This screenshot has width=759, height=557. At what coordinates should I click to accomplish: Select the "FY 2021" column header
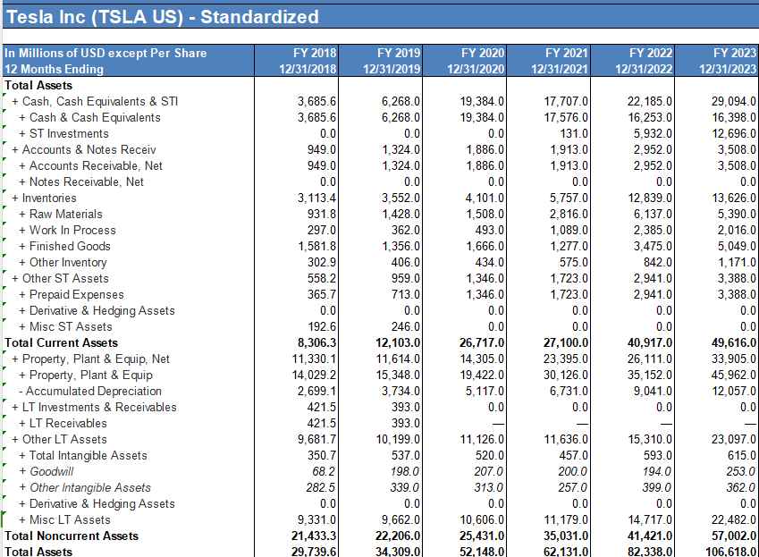pos(567,54)
